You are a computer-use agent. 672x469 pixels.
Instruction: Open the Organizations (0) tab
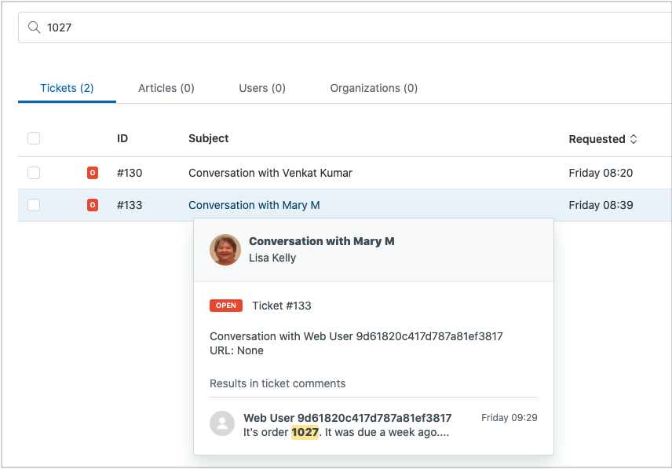click(x=374, y=88)
